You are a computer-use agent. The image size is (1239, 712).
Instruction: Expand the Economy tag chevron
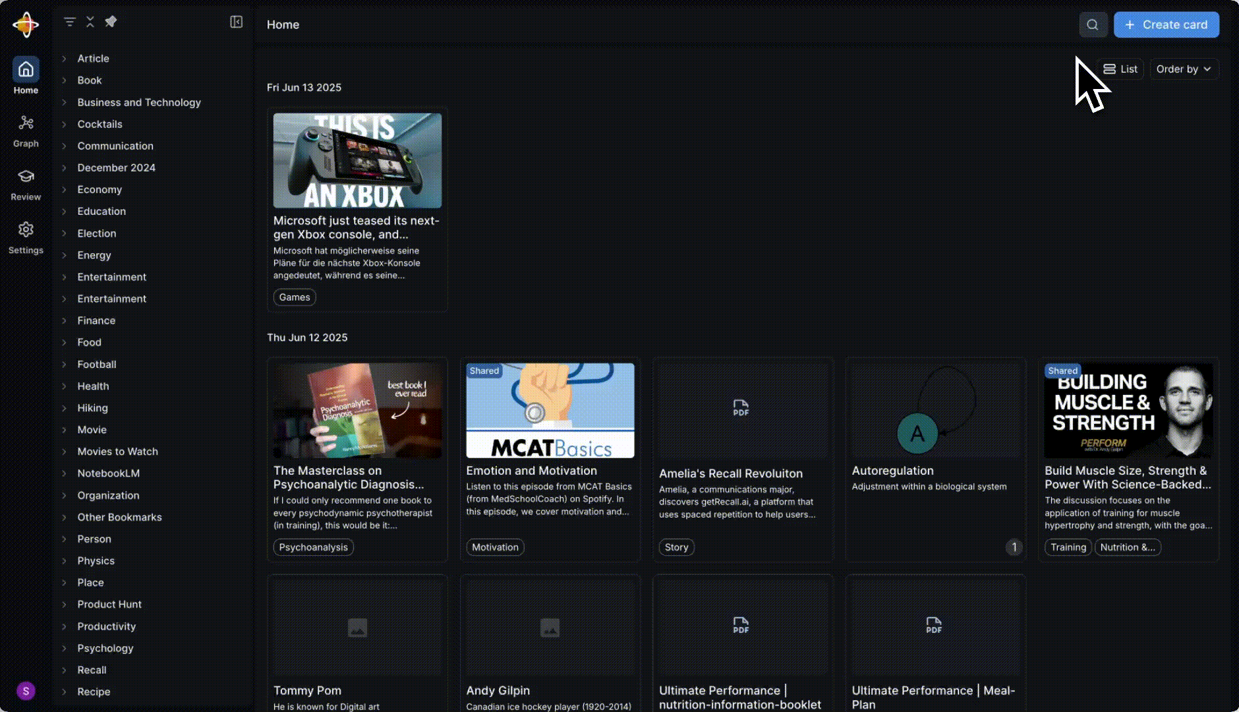(x=64, y=189)
